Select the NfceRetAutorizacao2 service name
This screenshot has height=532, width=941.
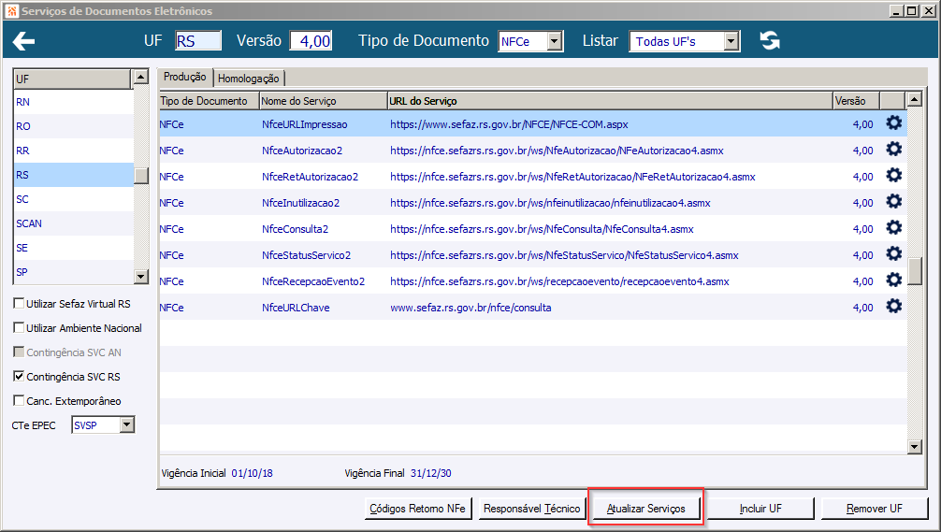(310, 177)
